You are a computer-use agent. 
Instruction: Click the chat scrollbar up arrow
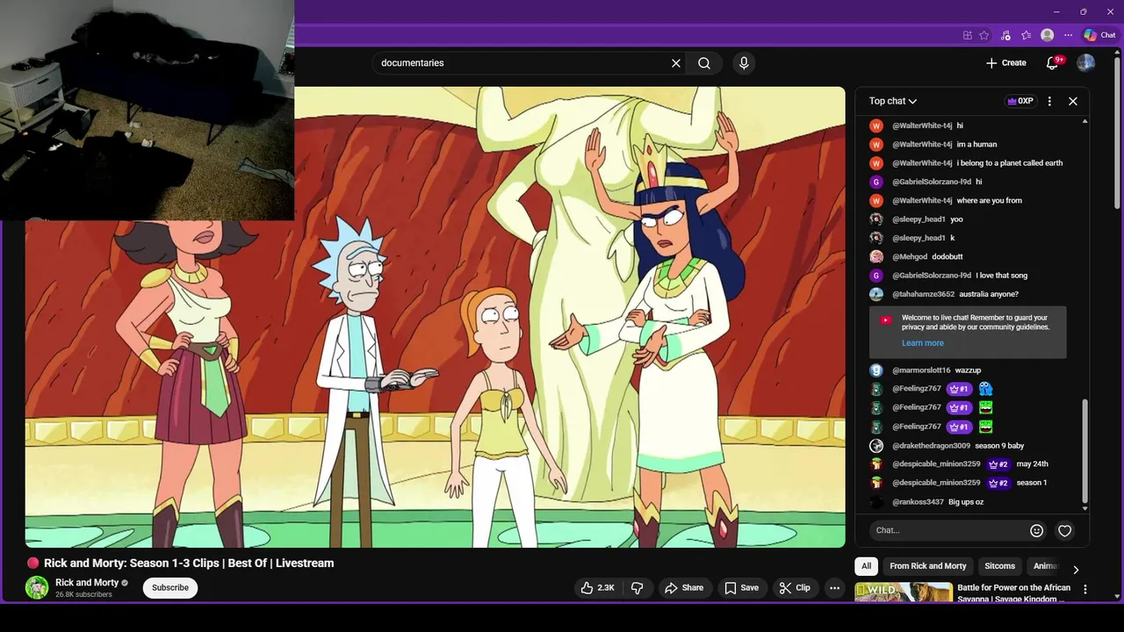[1085, 121]
